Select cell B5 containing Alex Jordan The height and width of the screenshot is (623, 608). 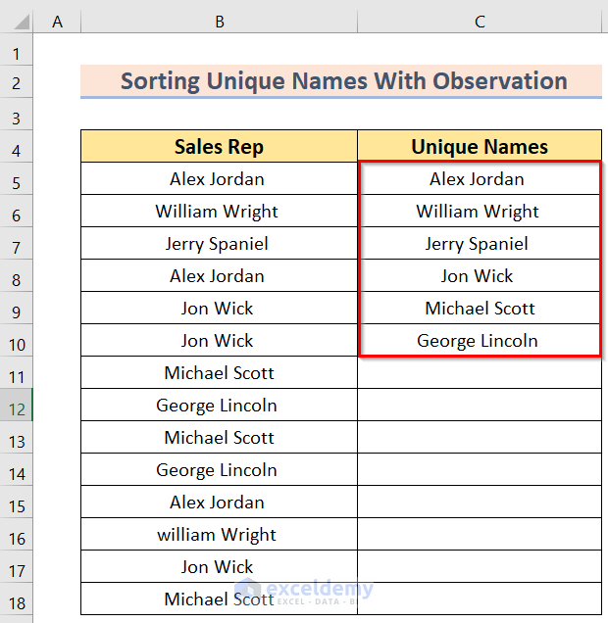click(x=219, y=179)
